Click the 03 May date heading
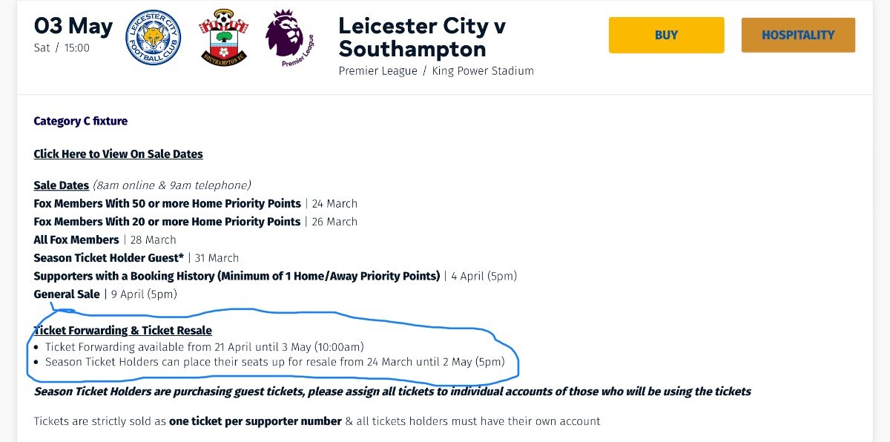The image size is (890, 442). tap(73, 26)
